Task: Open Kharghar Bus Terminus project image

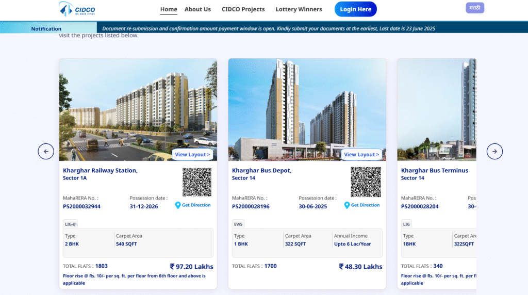Action: 437,109
